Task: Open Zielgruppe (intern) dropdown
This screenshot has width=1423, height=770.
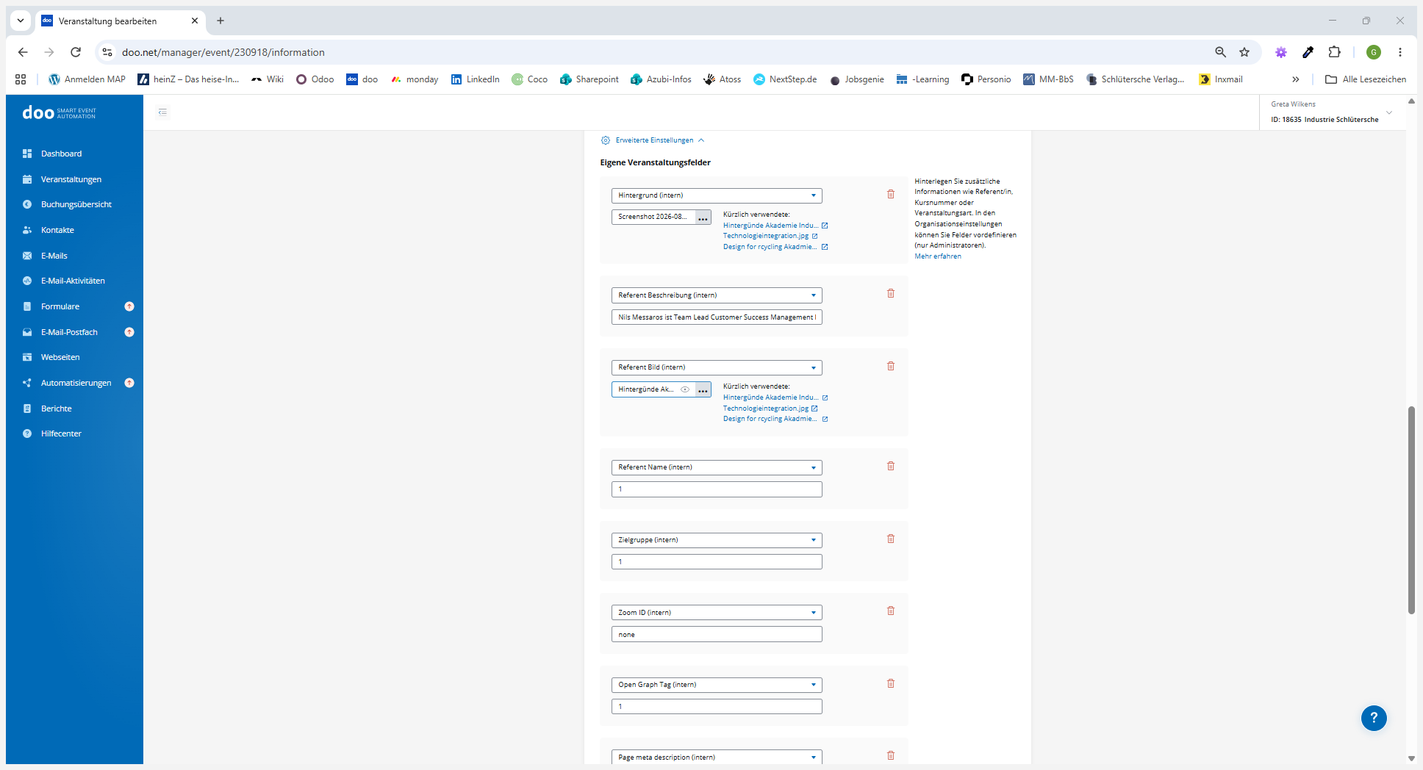Action: [717, 540]
